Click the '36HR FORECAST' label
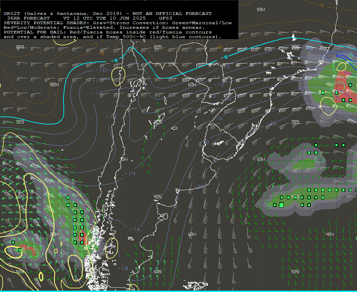 (28, 18)
